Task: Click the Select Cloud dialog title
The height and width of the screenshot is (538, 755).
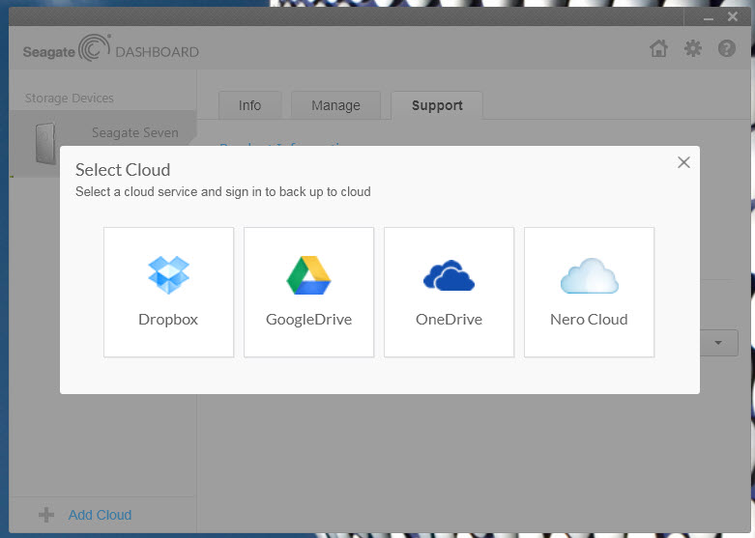Action: click(123, 170)
